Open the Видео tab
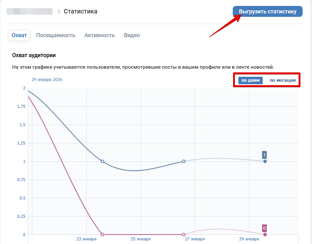Image resolution: width=312 pixels, height=244 pixels. (132, 36)
